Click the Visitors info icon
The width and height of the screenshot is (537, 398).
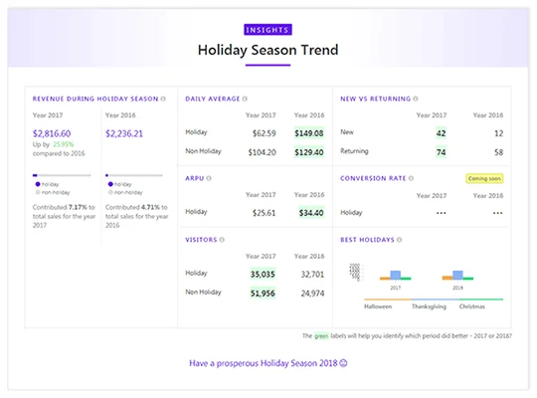[222, 240]
